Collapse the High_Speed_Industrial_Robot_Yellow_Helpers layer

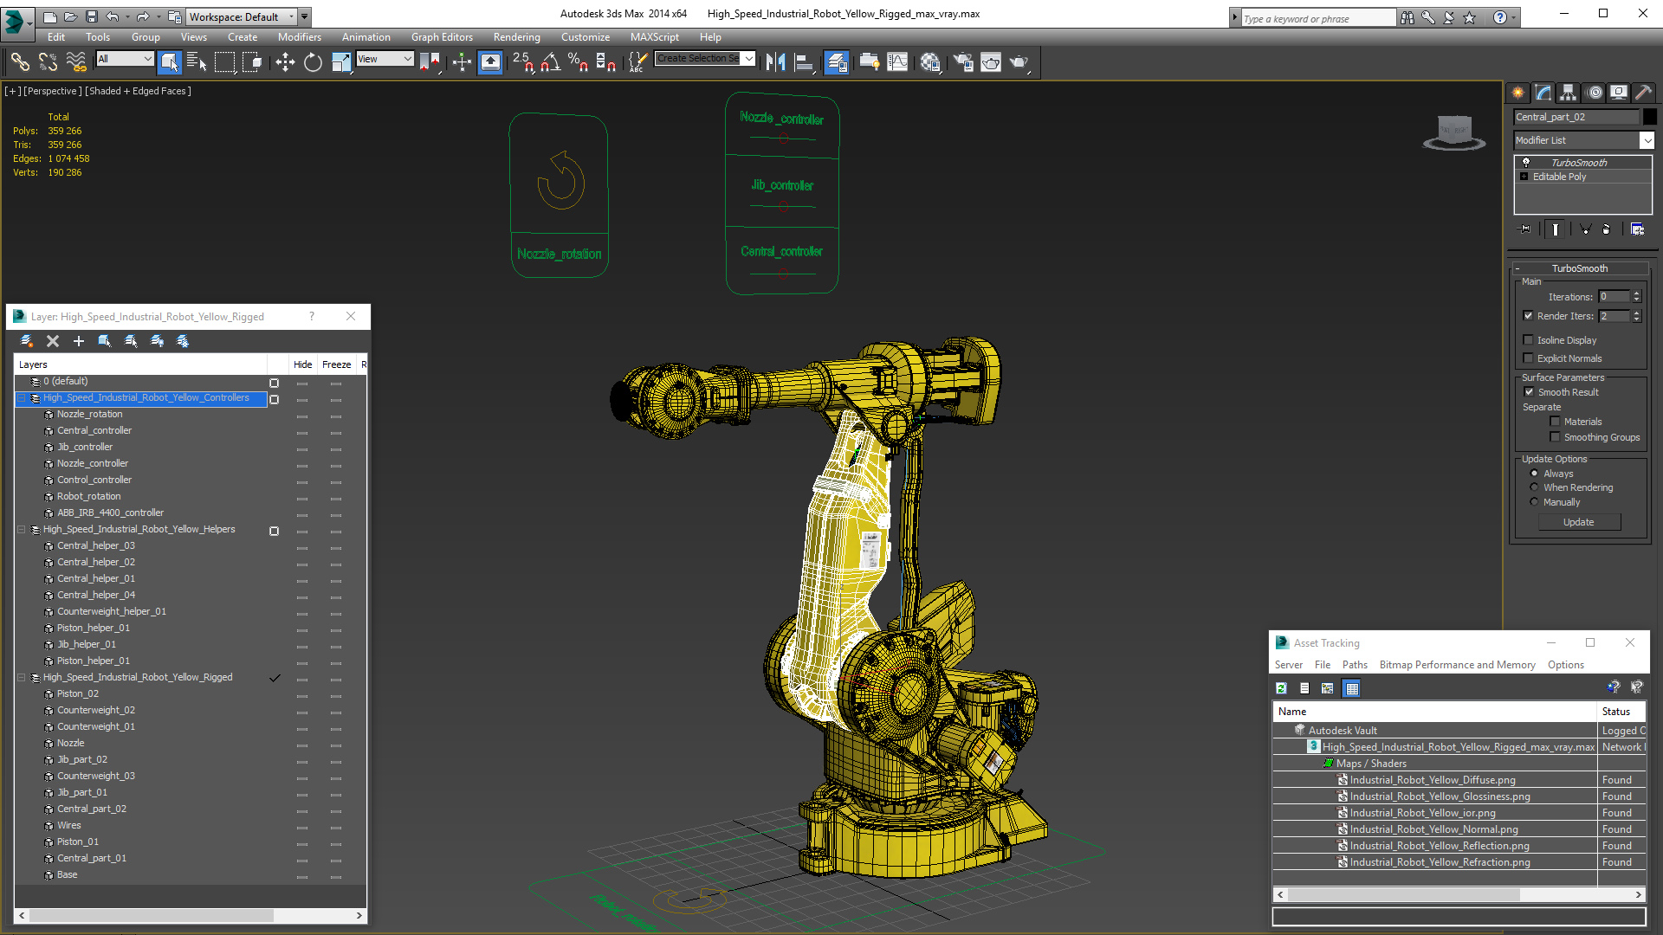tap(22, 530)
